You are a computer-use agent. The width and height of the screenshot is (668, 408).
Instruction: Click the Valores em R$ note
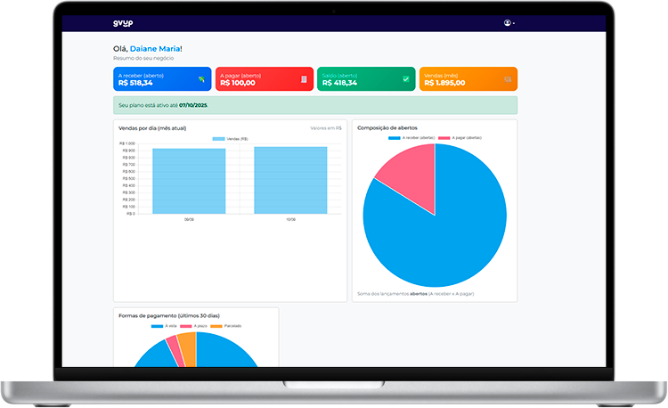pos(326,128)
